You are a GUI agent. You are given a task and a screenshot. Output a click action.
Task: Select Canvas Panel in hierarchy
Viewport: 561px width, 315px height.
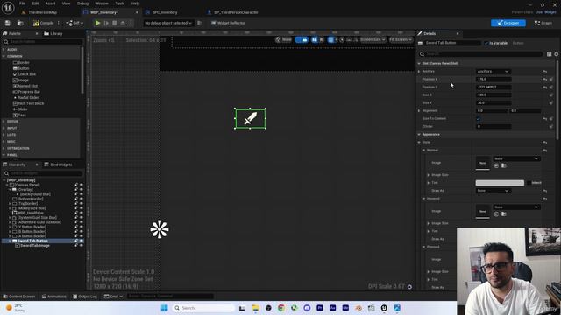tap(25, 185)
